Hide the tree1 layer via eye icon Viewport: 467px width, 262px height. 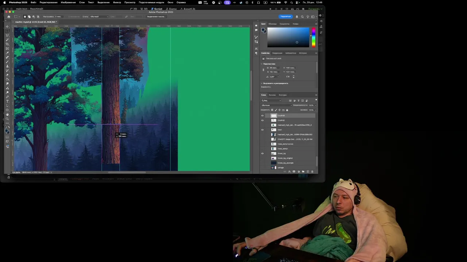(x=262, y=130)
